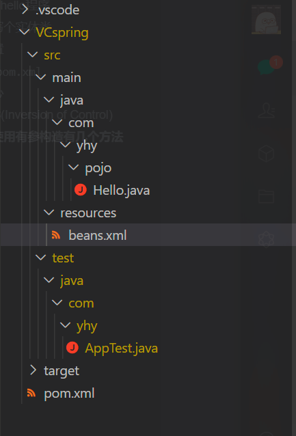Open the contacts person icon in sidebar
This screenshot has width=296, height=436.
(266, 111)
